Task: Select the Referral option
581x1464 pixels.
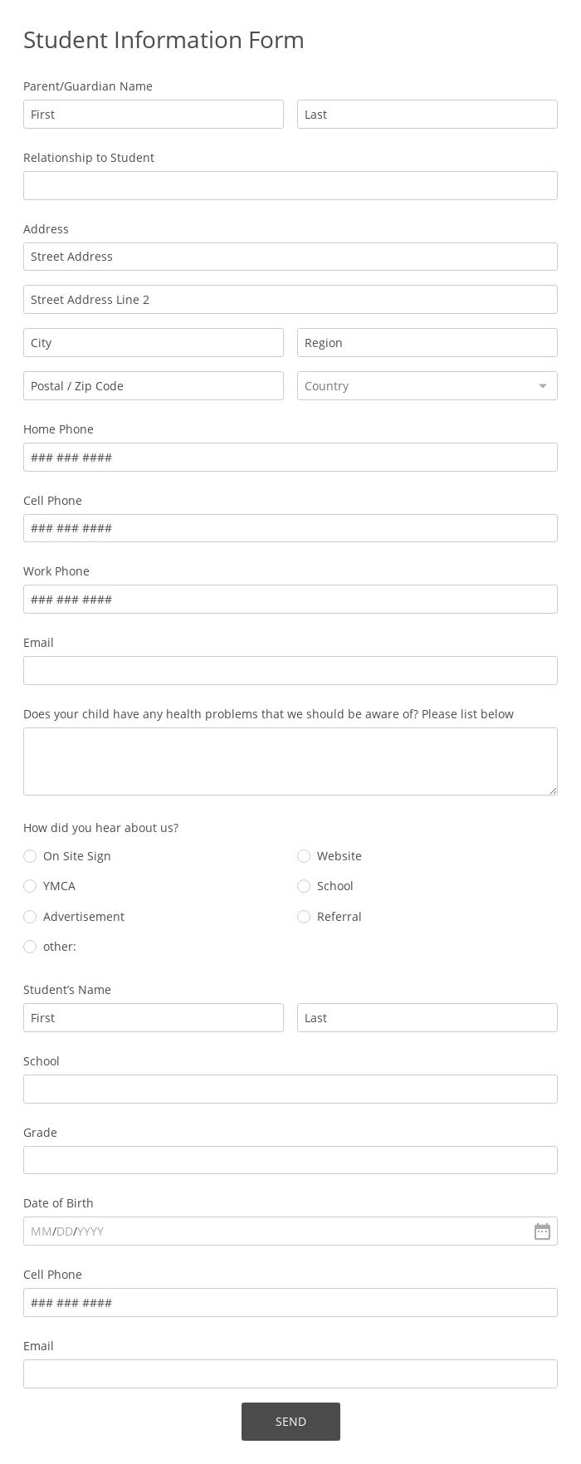Action: tap(304, 917)
